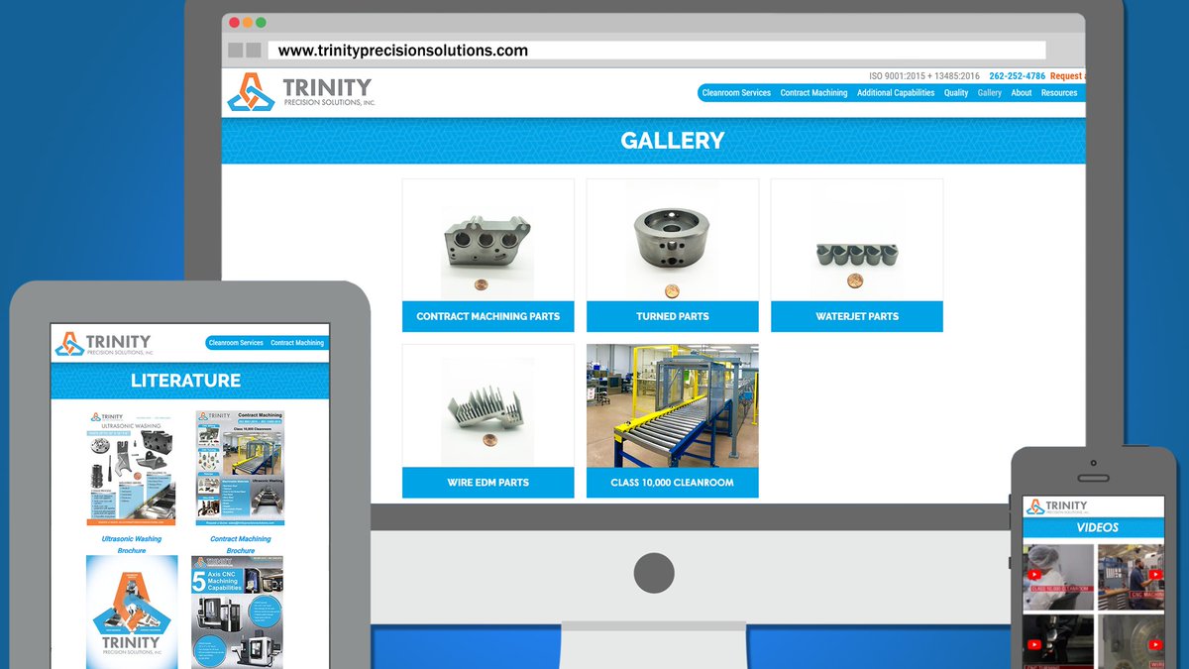Open the Resources navigation item

pos(1059,92)
